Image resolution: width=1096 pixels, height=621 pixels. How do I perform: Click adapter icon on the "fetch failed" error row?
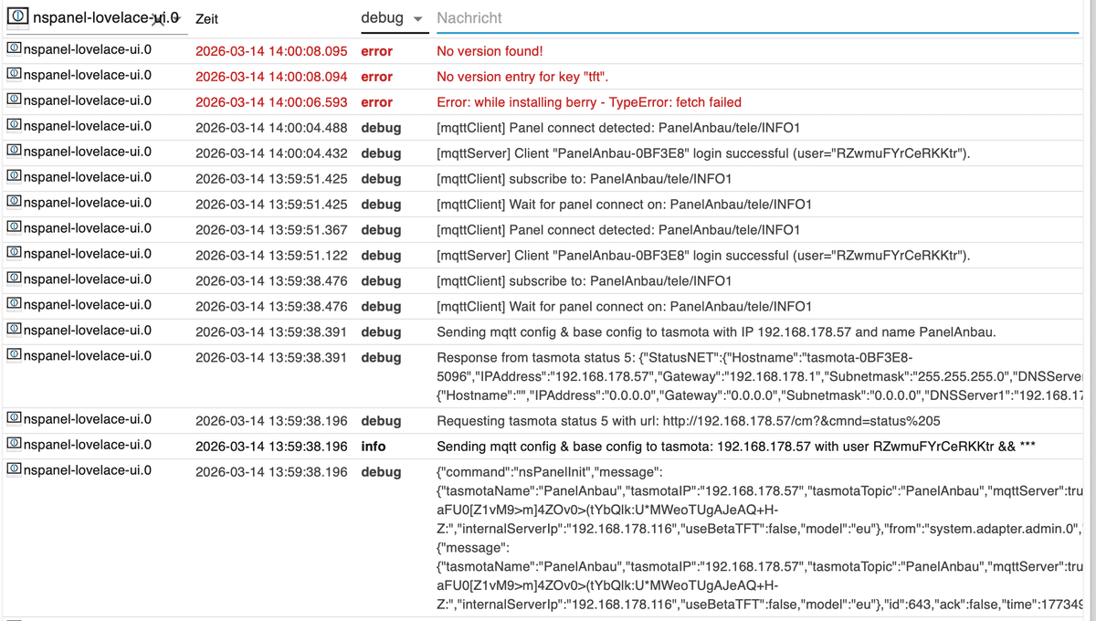pyautogui.click(x=14, y=101)
